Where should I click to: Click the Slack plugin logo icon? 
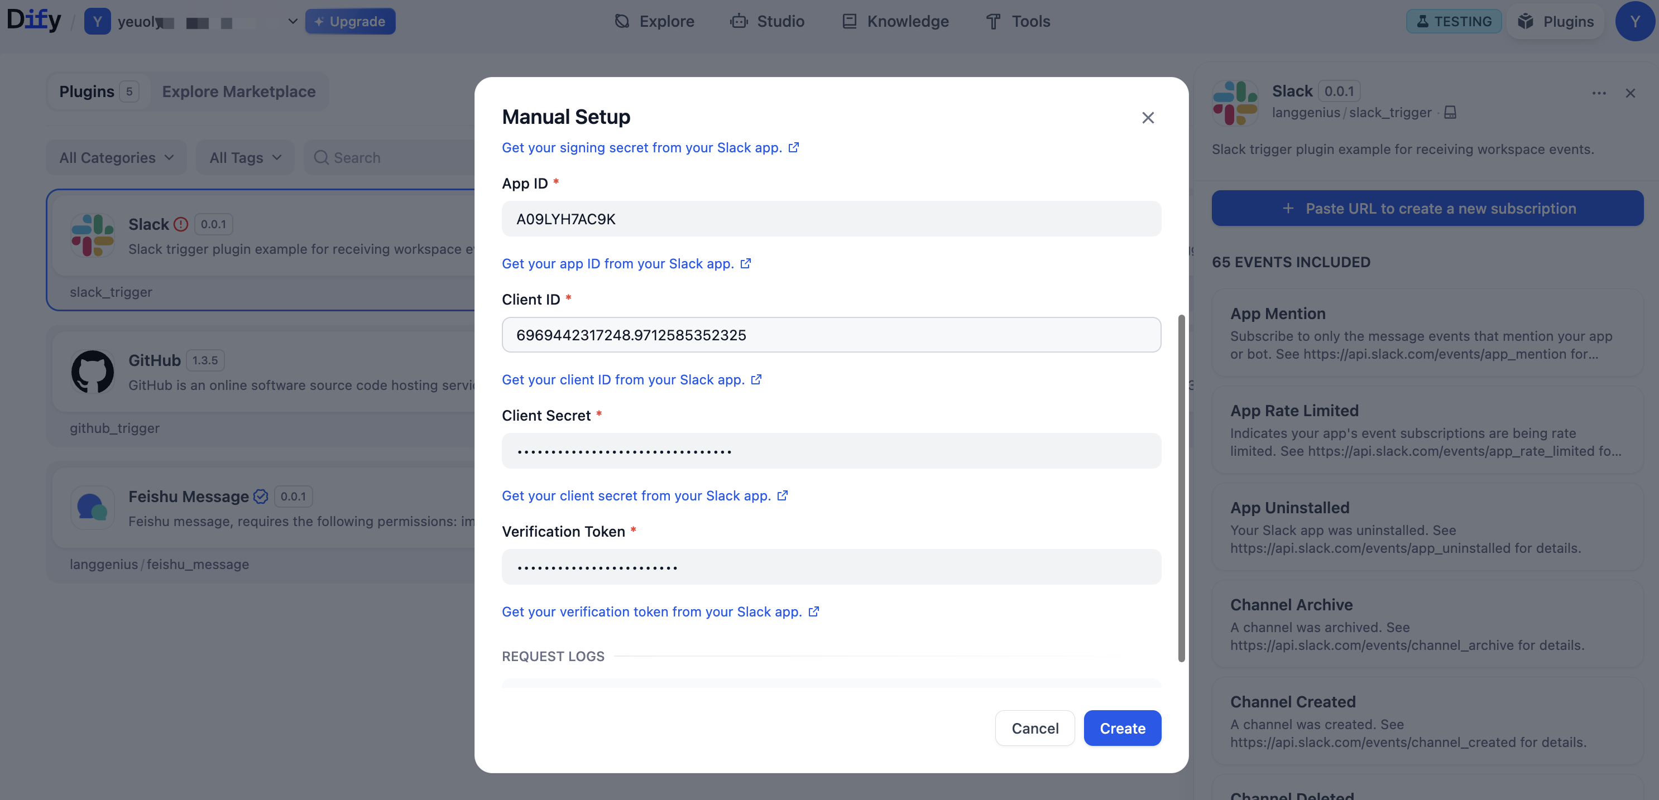pos(92,235)
